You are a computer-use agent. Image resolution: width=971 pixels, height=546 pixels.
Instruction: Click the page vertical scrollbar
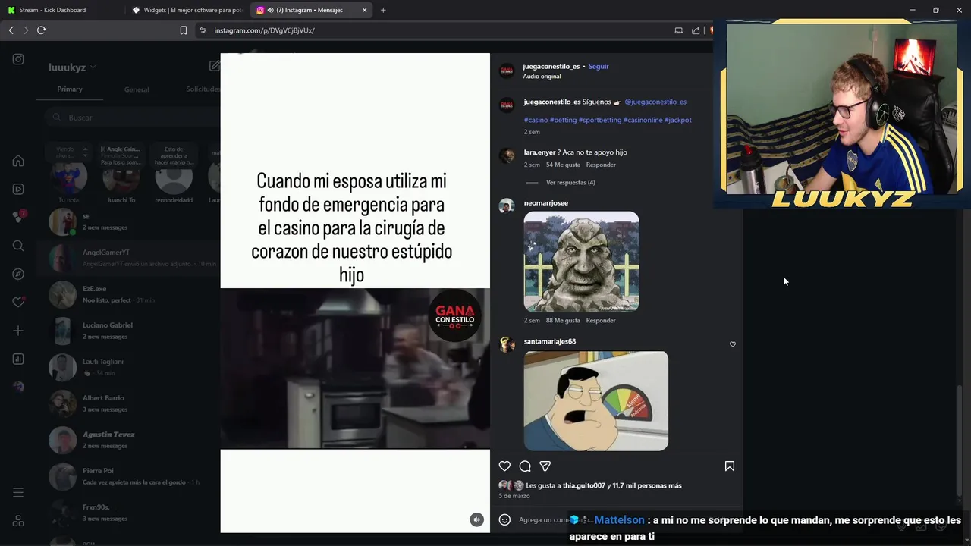(960, 440)
